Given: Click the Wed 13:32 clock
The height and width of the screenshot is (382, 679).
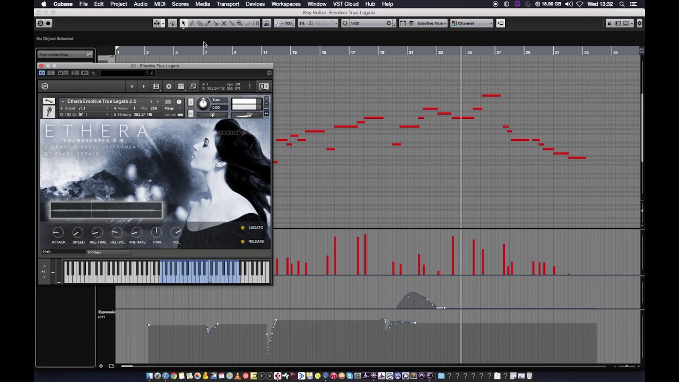Looking at the screenshot, I should pos(600,4).
